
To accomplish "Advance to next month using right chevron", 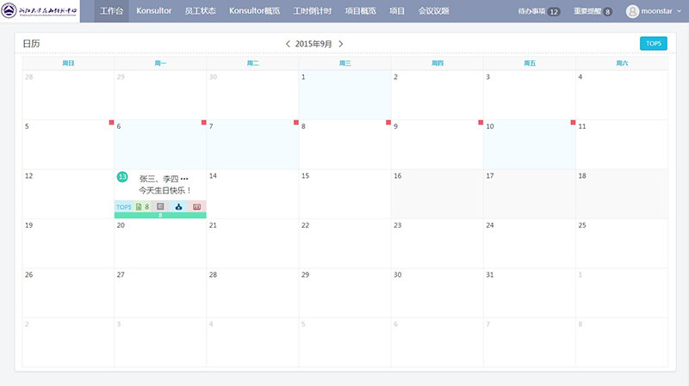I will pos(341,44).
